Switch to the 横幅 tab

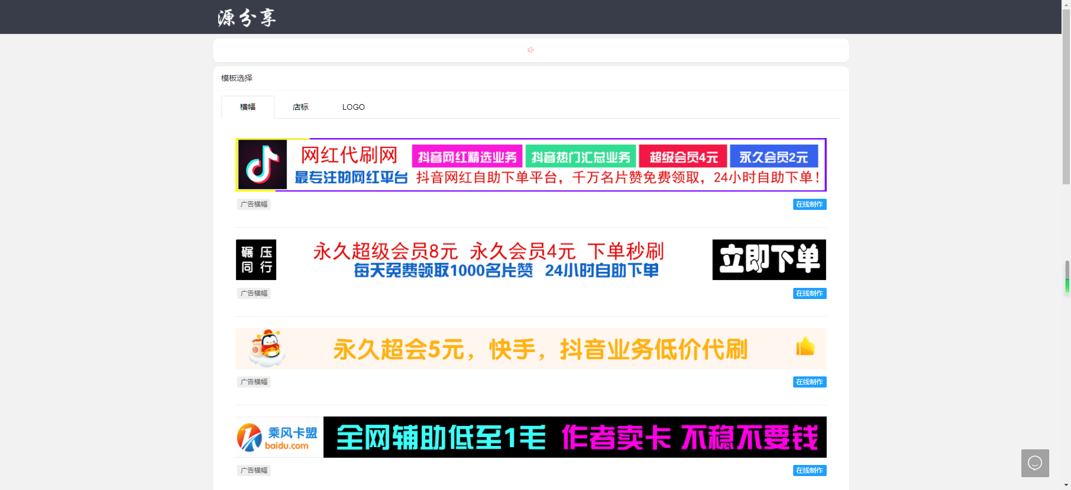click(x=248, y=107)
